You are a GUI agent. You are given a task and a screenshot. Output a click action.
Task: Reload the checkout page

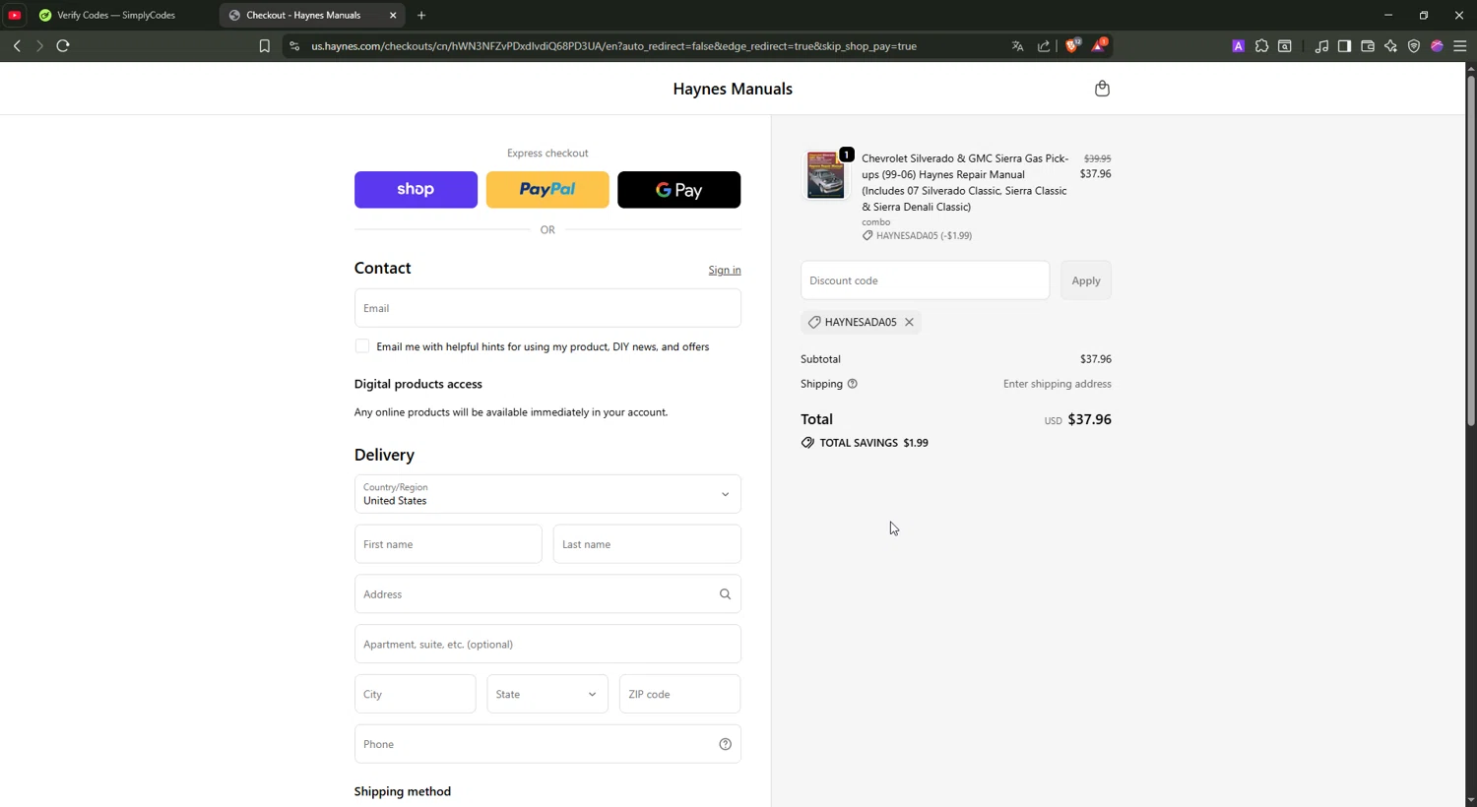(x=63, y=46)
